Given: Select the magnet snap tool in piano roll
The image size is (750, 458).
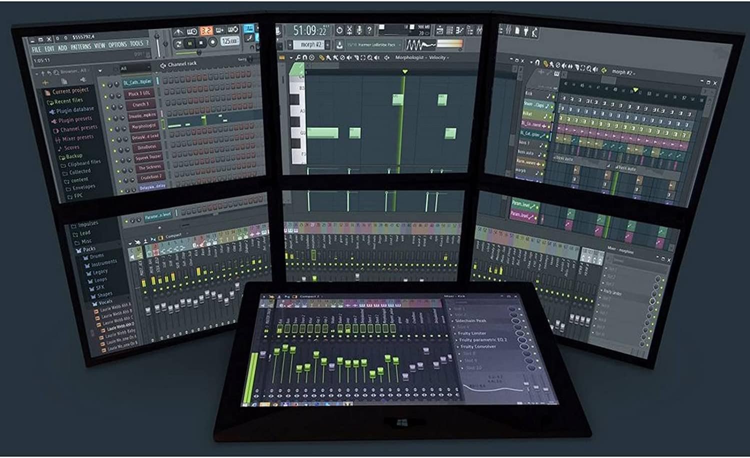Looking at the screenshot, I should click(304, 58).
